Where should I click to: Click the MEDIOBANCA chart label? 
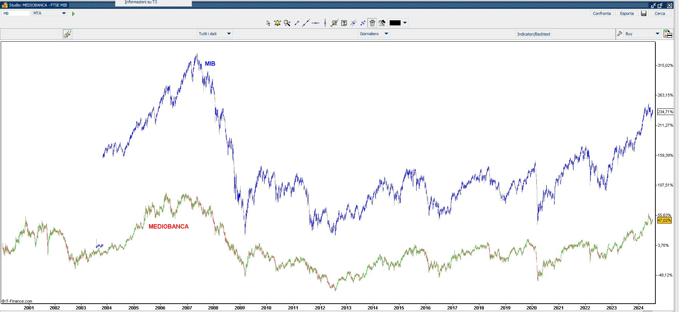coord(169,226)
